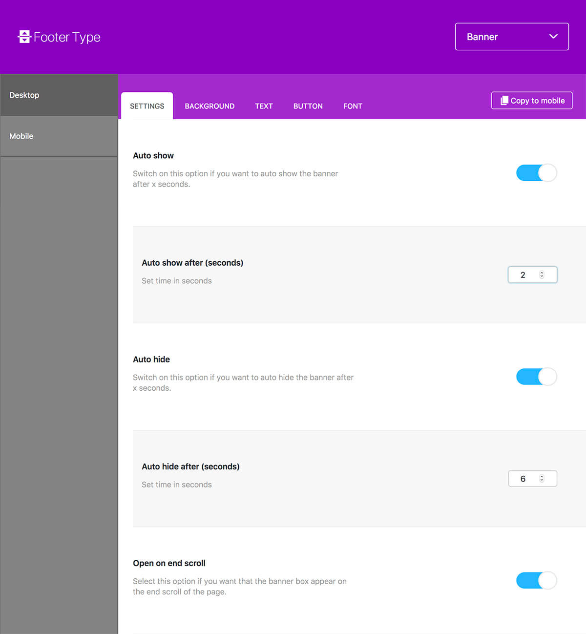This screenshot has height=634, width=586.
Task: Open the Banner footer type dropdown
Action: point(512,37)
